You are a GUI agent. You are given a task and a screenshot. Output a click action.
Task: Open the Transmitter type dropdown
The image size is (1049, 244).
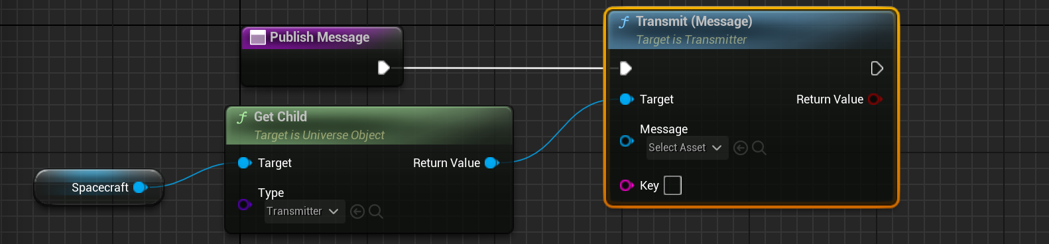pyautogui.click(x=304, y=212)
